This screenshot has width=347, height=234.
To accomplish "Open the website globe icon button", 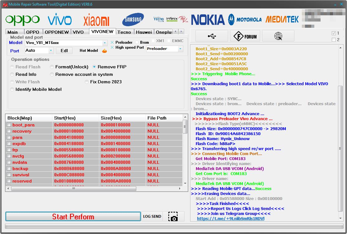I will tap(278, 36).
